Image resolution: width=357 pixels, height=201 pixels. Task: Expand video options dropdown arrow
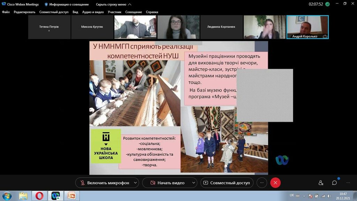(x=193, y=183)
